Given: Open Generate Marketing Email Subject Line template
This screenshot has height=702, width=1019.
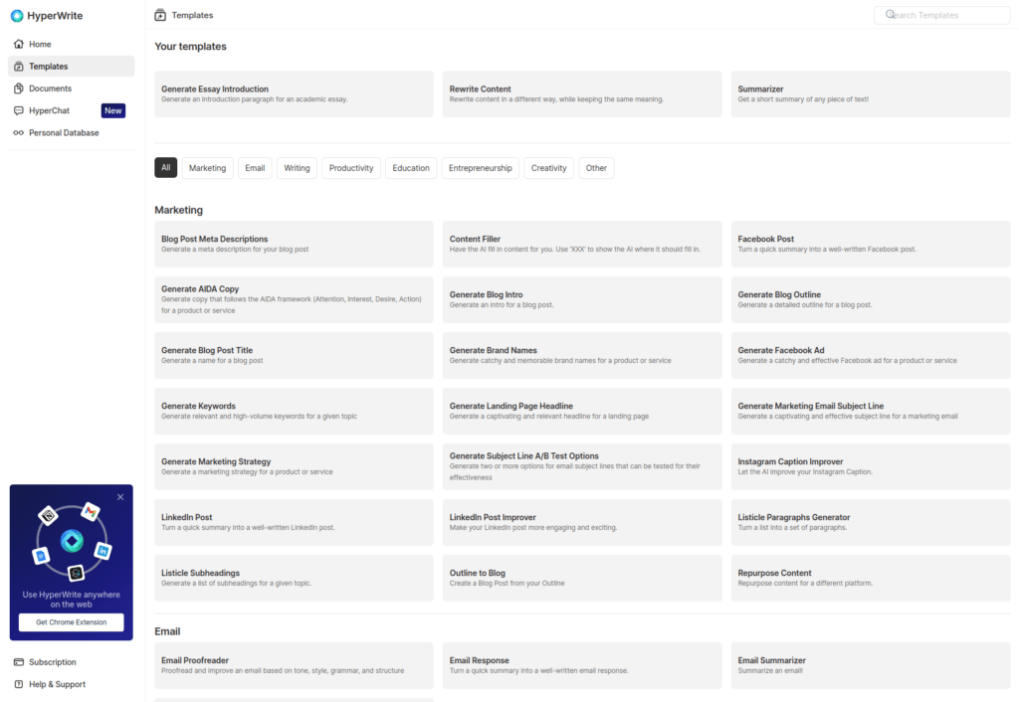Looking at the screenshot, I should coord(871,411).
